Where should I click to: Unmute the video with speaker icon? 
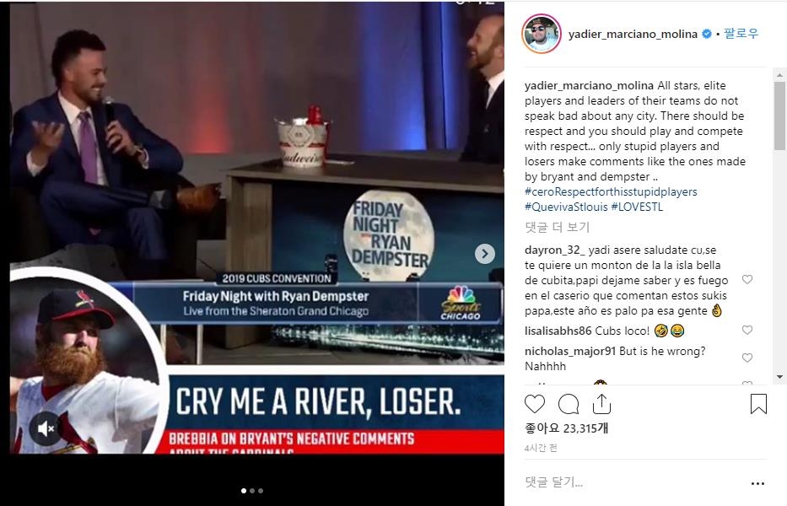(x=46, y=428)
